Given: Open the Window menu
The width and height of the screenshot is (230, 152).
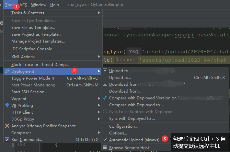Looking at the screenshot, I should click(39, 5).
